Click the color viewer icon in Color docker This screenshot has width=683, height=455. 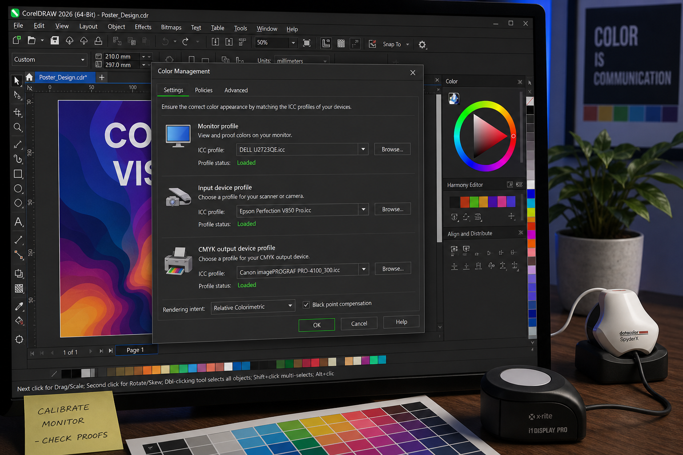click(454, 98)
